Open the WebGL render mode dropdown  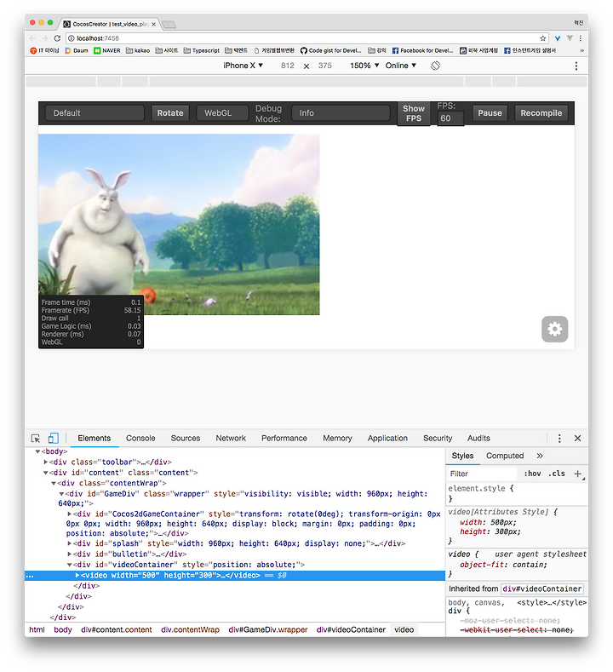[x=222, y=113]
